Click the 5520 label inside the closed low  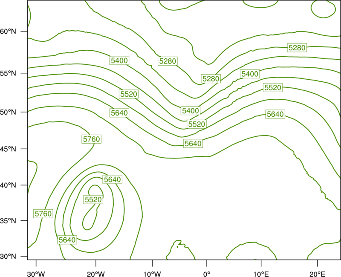[x=93, y=199]
